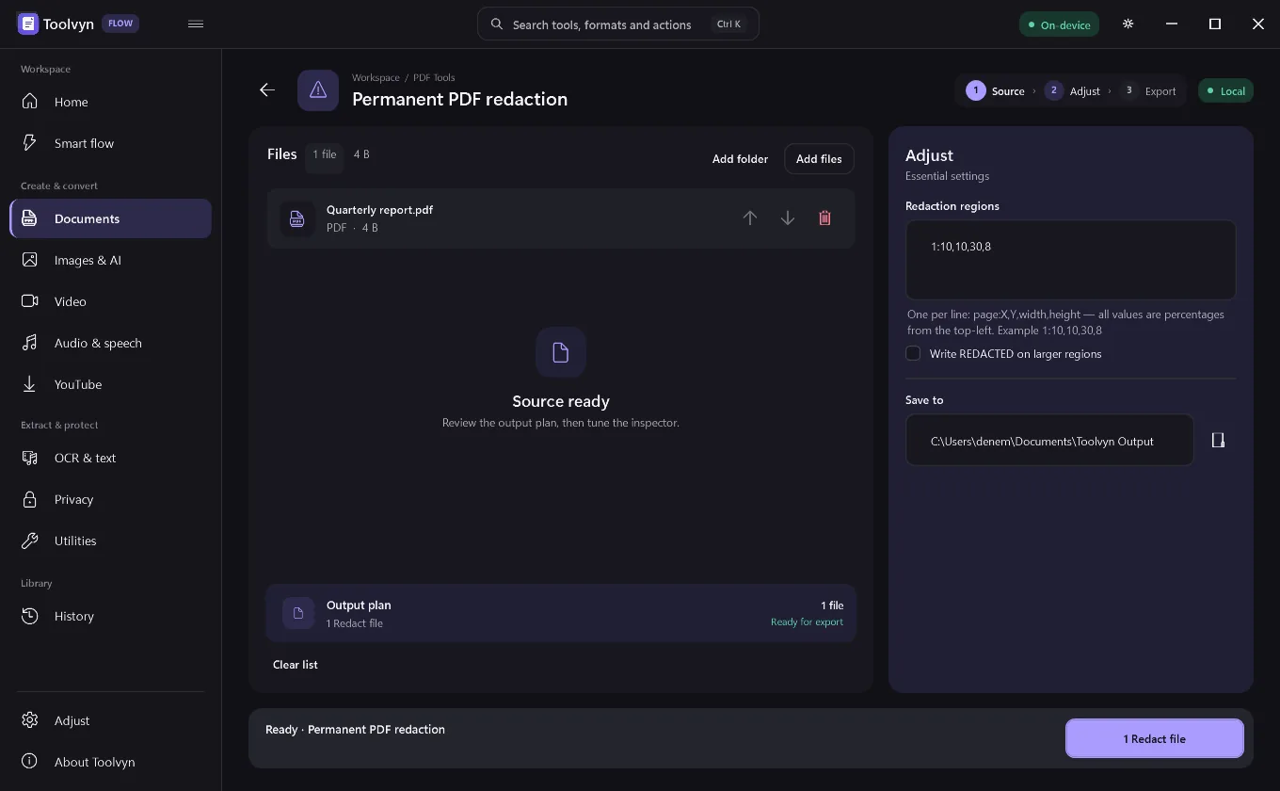Click inside the Redaction regions text box

(1071, 260)
